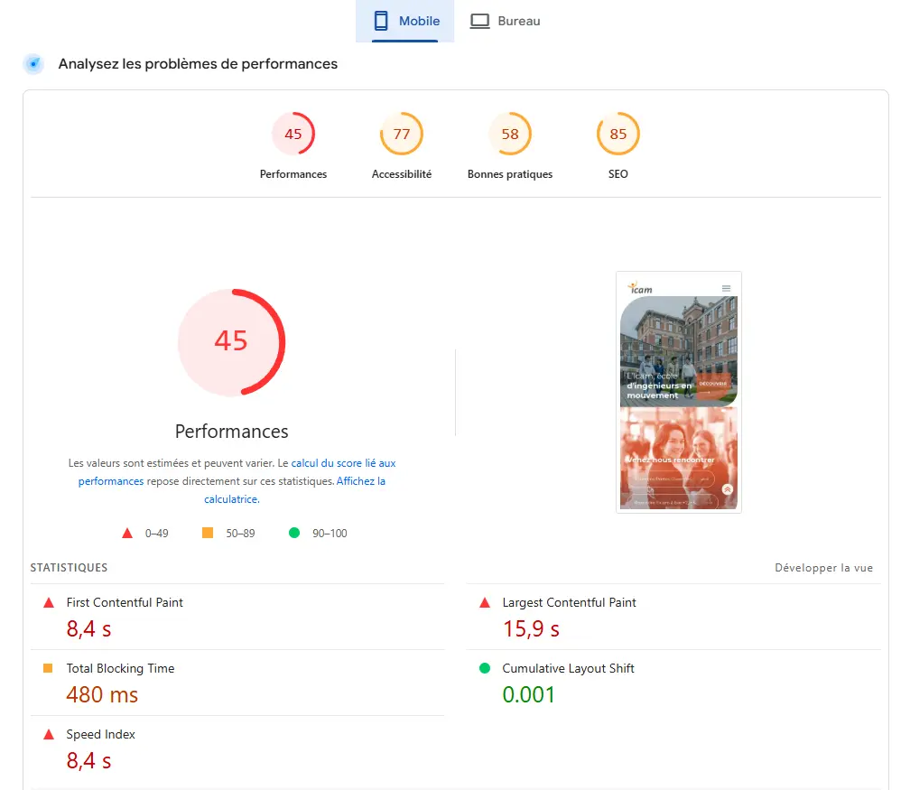
Task: Click the blue performance analysis icon
Action: [x=33, y=64]
